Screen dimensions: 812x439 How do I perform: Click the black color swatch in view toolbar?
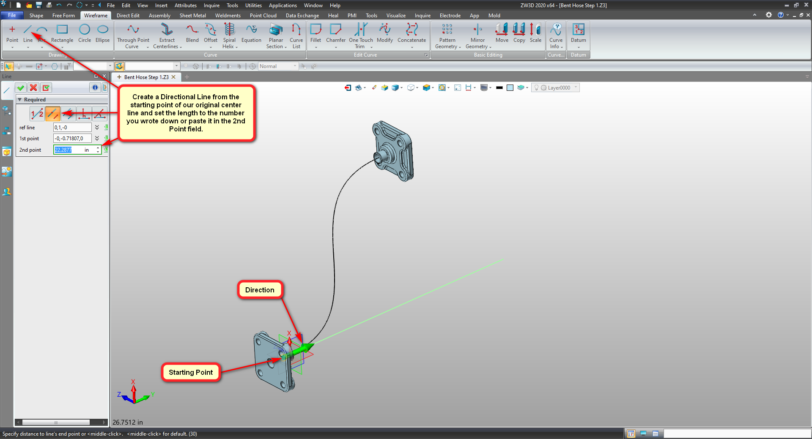point(499,88)
